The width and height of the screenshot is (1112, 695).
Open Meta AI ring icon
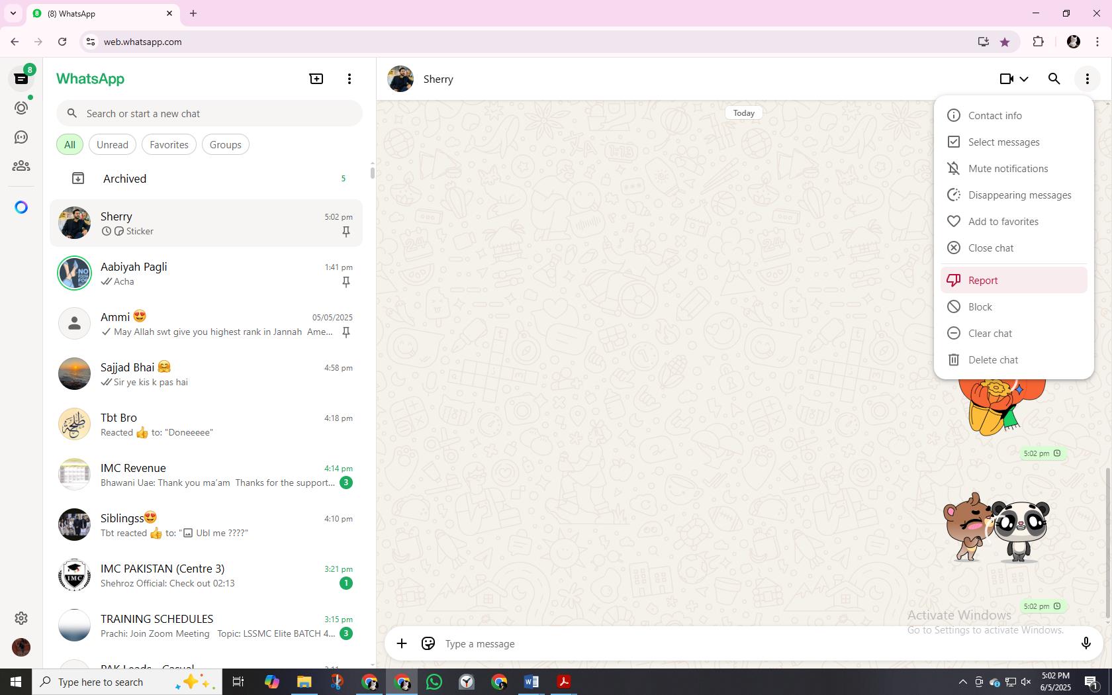[21, 208]
